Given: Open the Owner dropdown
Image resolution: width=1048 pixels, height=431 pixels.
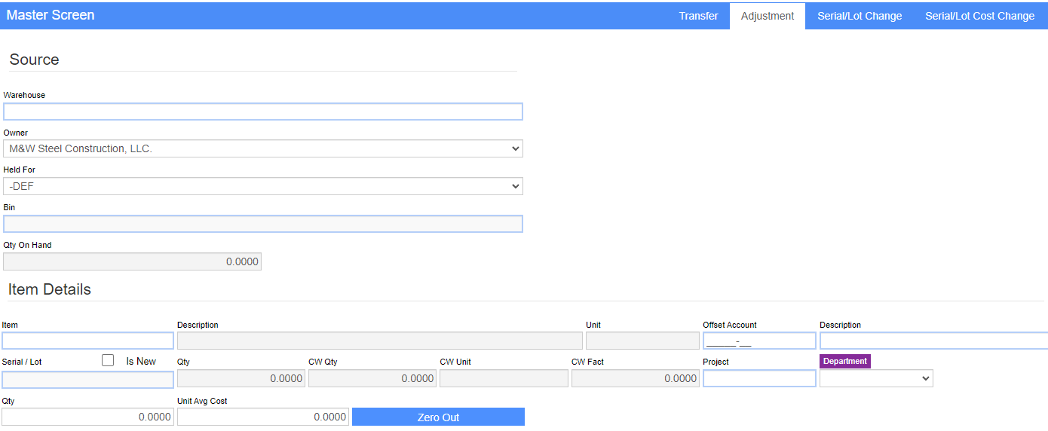Looking at the screenshot, I should pyautogui.click(x=263, y=148).
